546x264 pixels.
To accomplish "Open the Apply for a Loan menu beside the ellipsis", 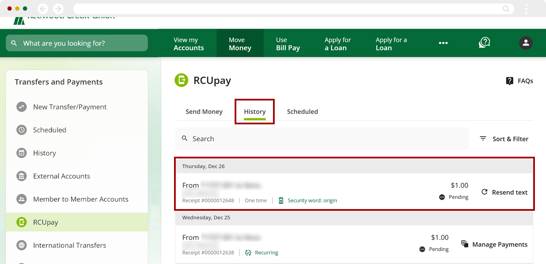I will 391,44.
